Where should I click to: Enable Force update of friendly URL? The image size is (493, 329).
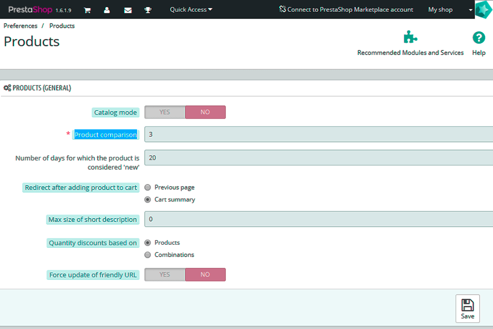[164, 275]
